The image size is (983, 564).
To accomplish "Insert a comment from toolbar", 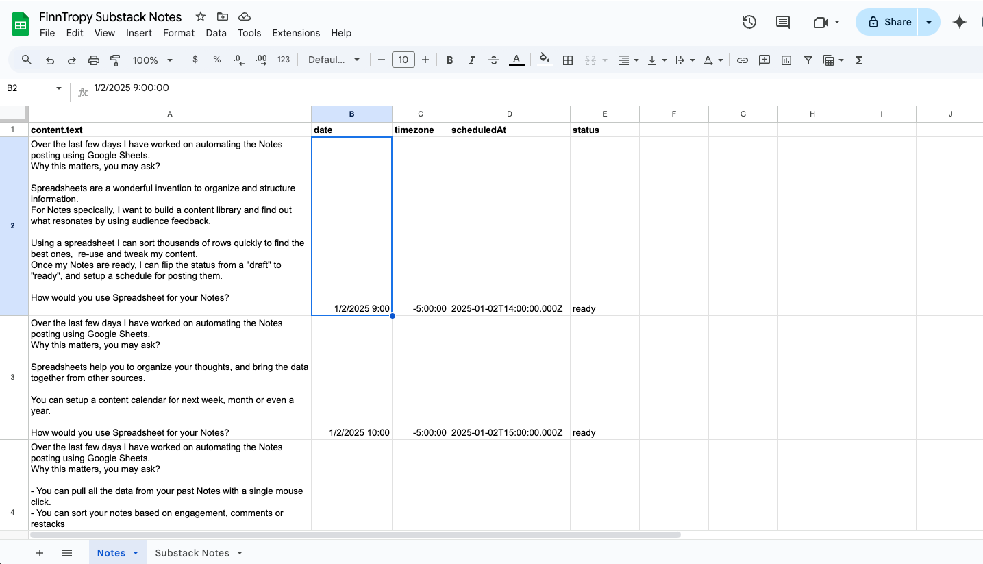I will click(764, 60).
